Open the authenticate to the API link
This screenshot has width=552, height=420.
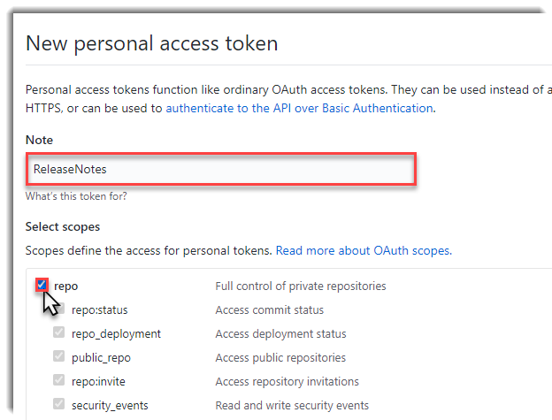click(x=299, y=109)
